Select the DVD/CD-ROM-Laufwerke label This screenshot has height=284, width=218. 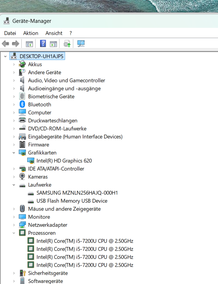[x=57, y=128]
